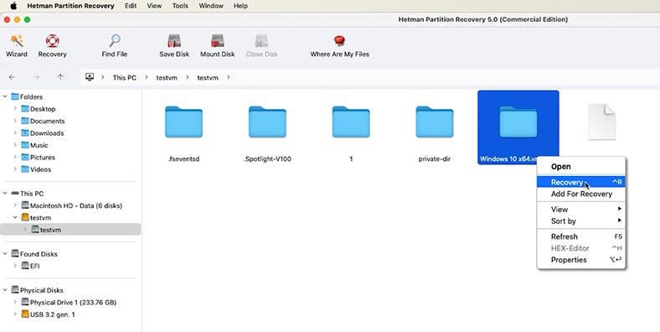Screen dimensions: 660x332
Task: Choose Add For Recovery in context menu
Action: coord(581,194)
